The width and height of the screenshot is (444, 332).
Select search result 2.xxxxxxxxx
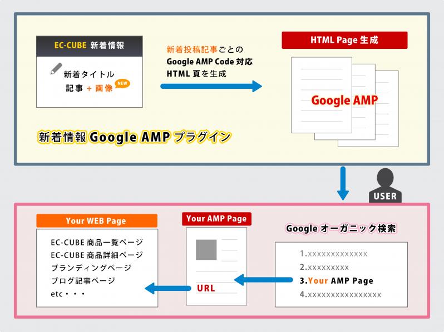[x=324, y=267]
